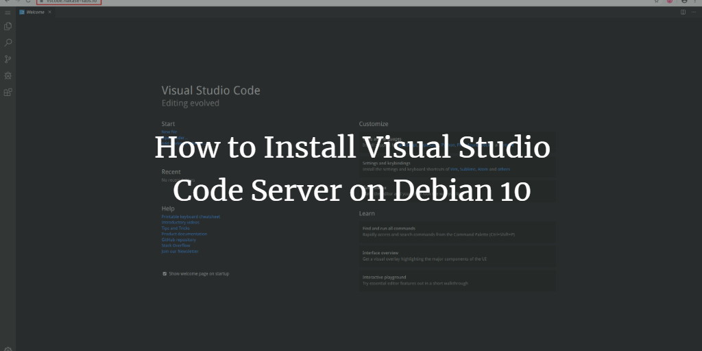702x351 pixels.
Task: Install Vim keyboard shortcuts link
Action: 454,170
